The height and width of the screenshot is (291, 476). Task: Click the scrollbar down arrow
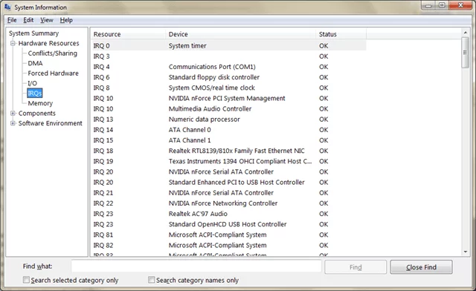tap(466, 252)
